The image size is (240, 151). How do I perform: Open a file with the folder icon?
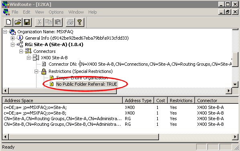[x=18, y=22]
